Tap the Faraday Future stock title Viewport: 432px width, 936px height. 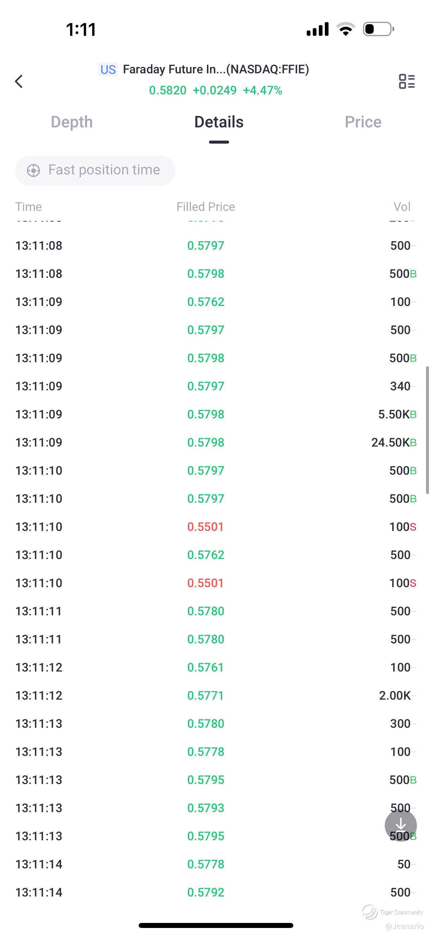point(216,69)
